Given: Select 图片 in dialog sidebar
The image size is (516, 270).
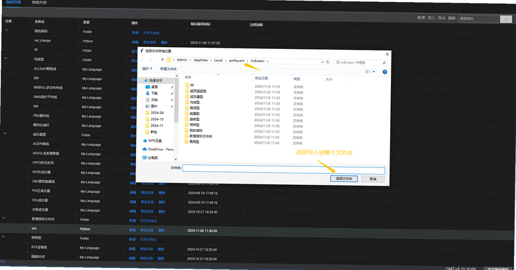Looking at the screenshot, I should [154, 106].
